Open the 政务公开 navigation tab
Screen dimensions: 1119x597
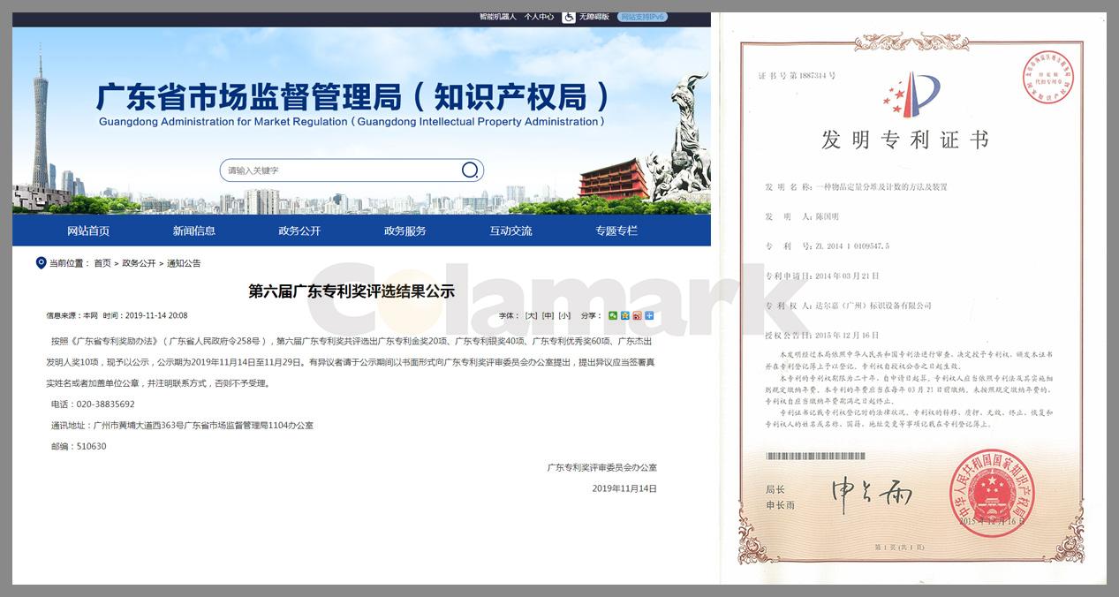(x=299, y=230)
